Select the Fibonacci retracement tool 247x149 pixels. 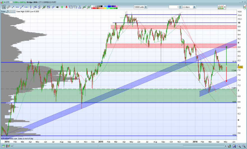click(x=44, y=7)
